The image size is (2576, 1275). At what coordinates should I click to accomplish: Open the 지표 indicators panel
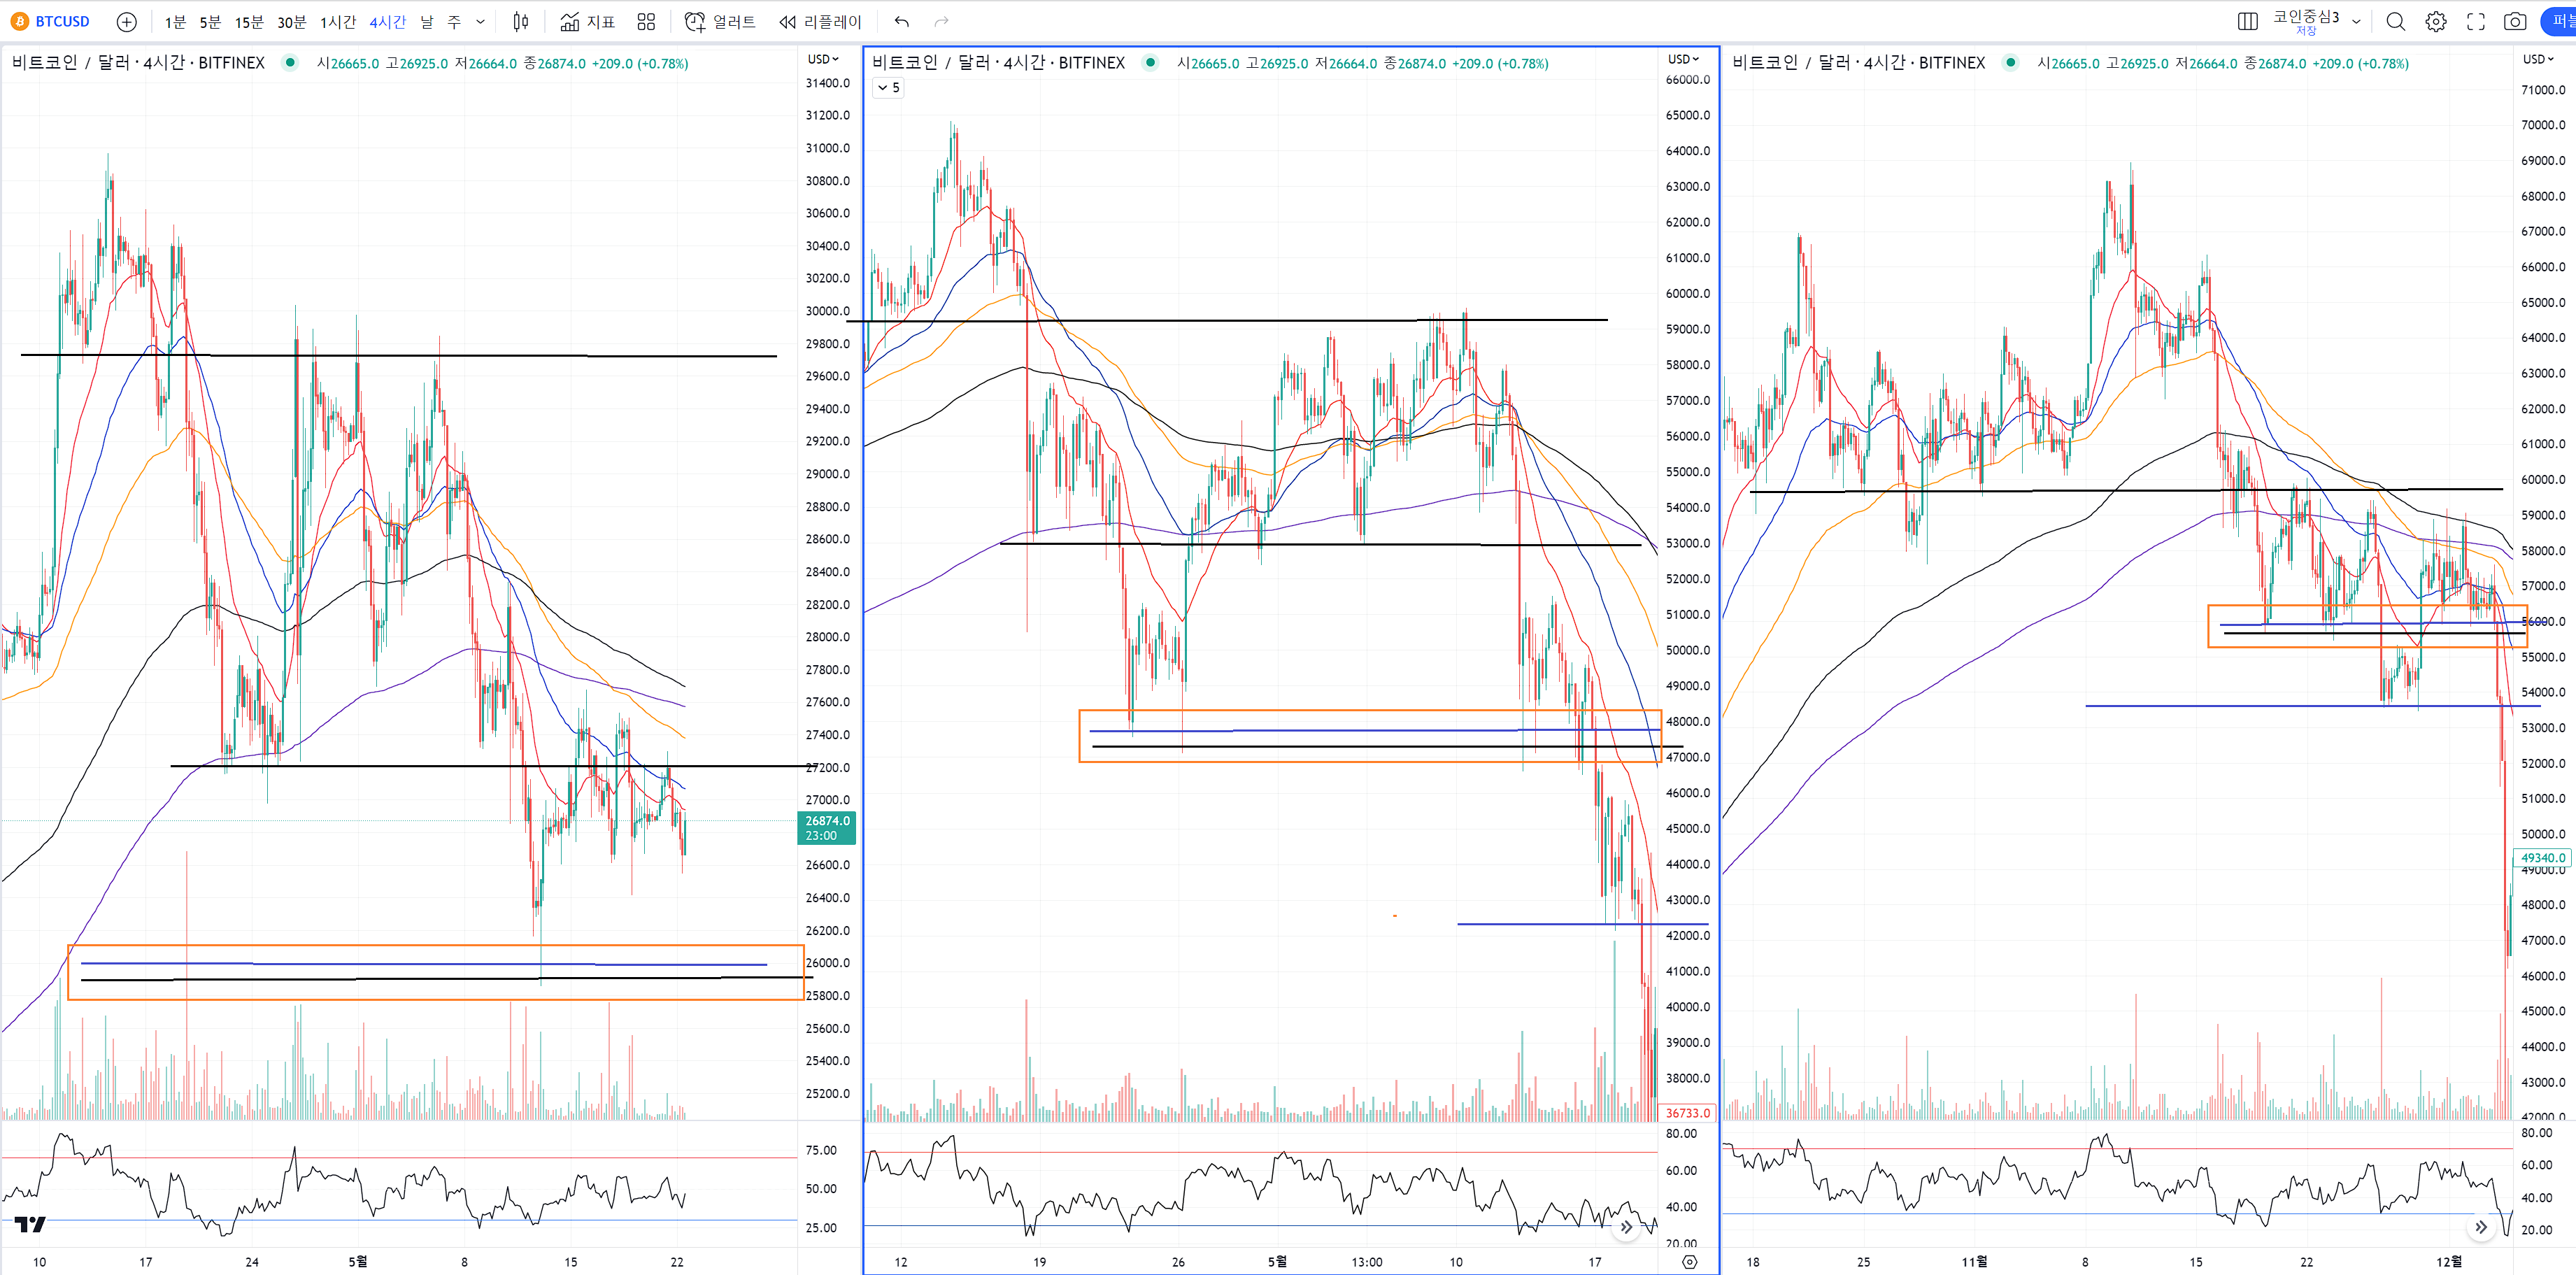click(x=587, y=21)
